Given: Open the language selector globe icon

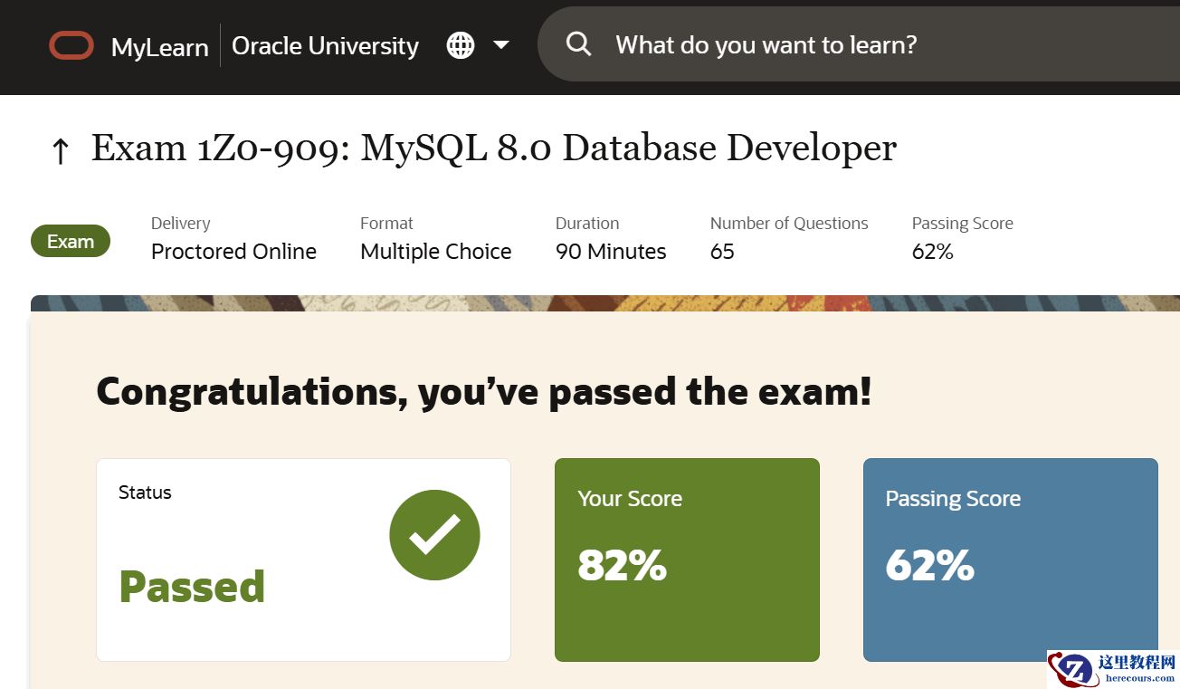Looking at the screenshot, I should point(460,45).
